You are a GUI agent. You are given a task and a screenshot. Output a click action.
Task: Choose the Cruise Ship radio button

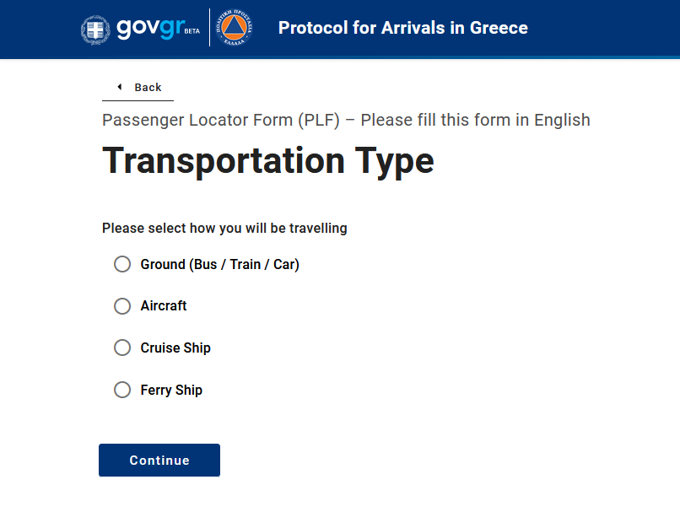pyautogui.click(x=122, y=348)
